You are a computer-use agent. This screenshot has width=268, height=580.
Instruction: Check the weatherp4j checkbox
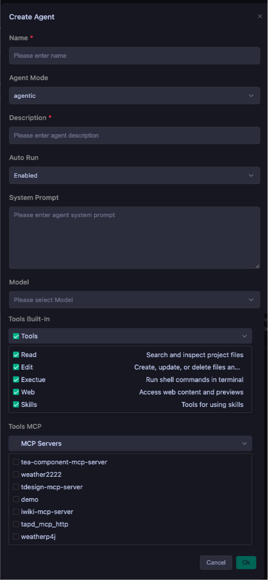[16, 536]
